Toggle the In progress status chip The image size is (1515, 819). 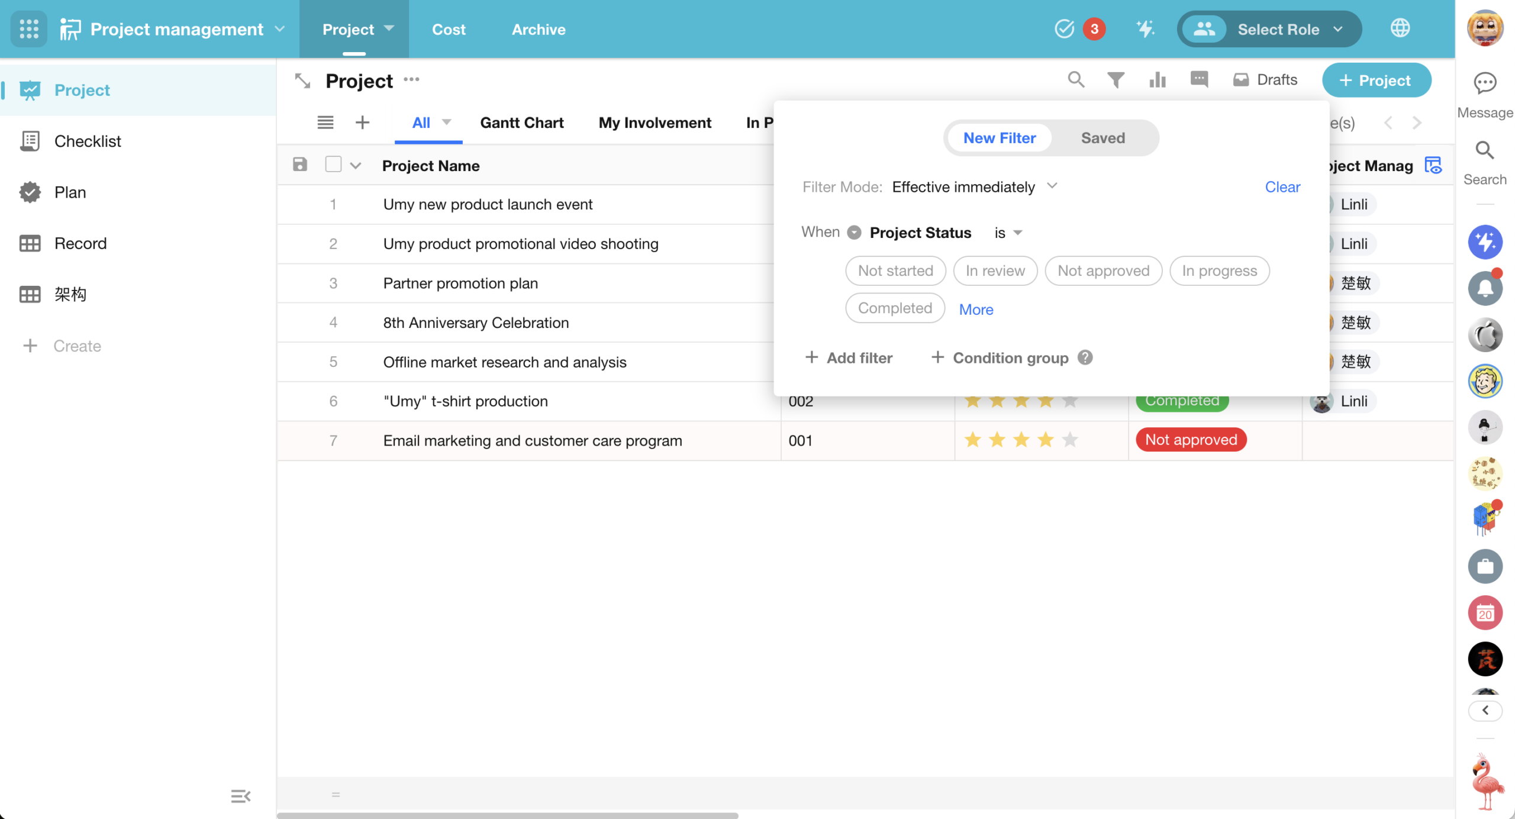point(1219,271)
